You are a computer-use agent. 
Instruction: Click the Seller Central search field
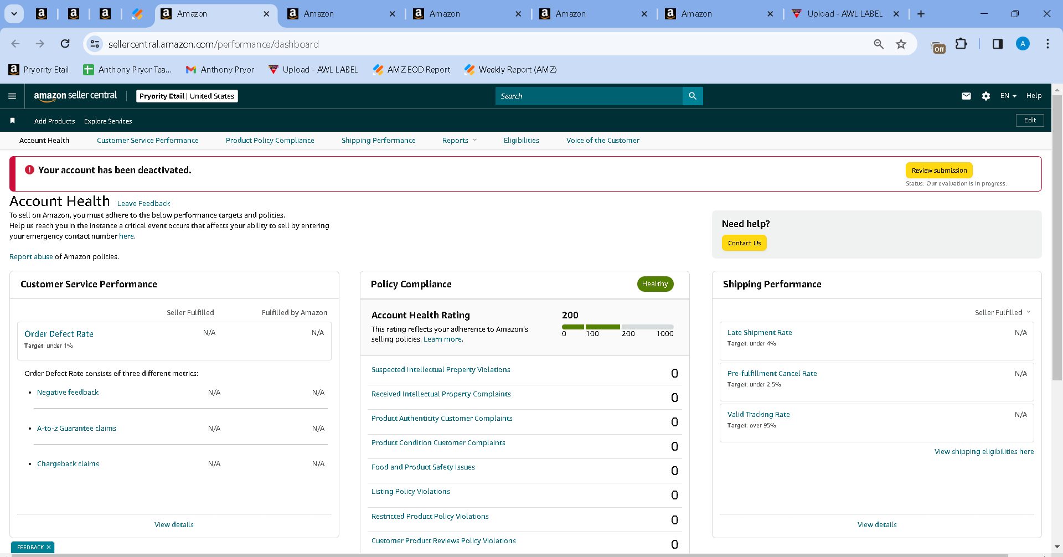click(x=589, y=96)
